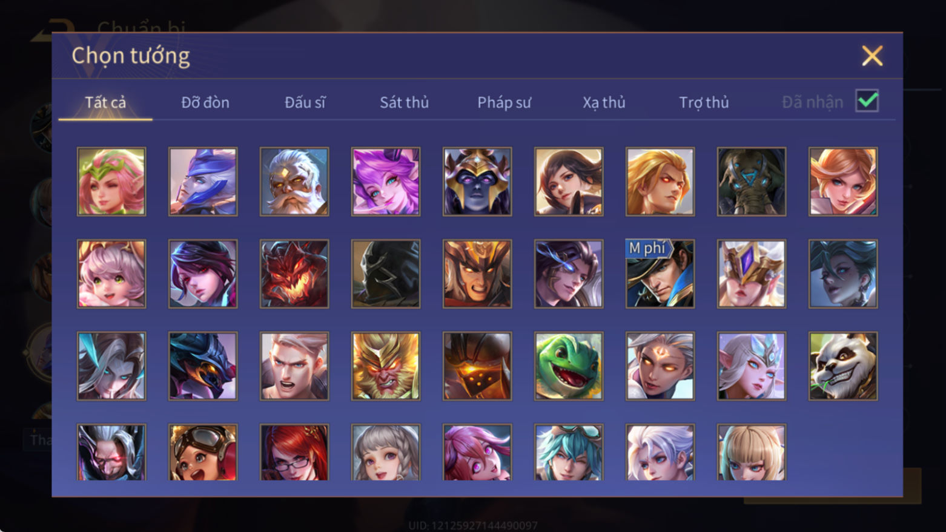Select the green chameleon hero portrait
946x532 pixels.
point(569,366)
